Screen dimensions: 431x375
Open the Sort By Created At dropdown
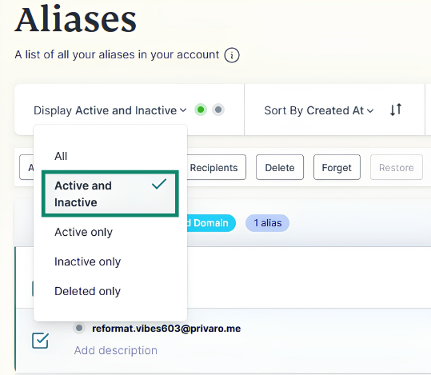[x=319, y=110]
